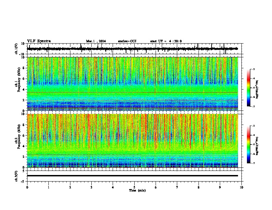Click time axis tick label "2"
This screenshot has width=272, height=210.
70,187
